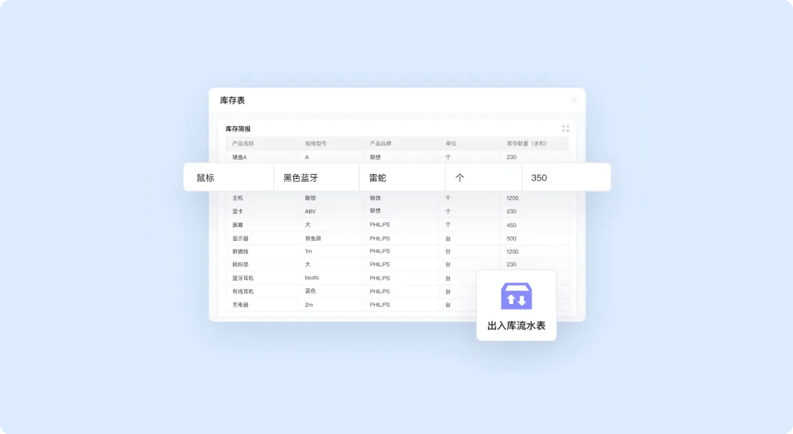Screen dimensions: 793x434
Task: Click 1200 quantity in 主机 row
Action: [512, 198]
